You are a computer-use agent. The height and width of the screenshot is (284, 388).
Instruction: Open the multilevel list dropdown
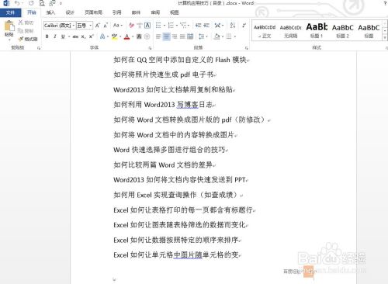(189, 26)
